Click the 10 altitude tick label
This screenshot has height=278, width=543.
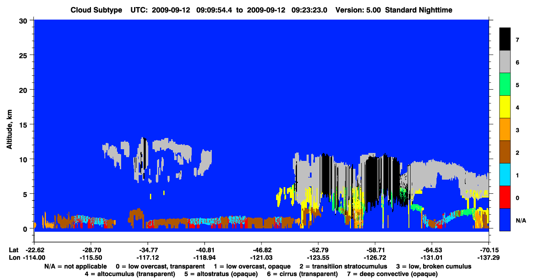point(24,159)
